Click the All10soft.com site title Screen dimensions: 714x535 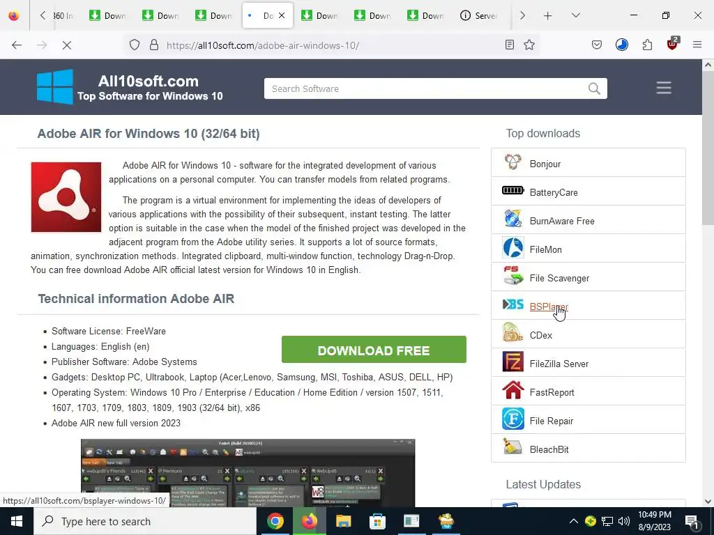tap(149, 81)
